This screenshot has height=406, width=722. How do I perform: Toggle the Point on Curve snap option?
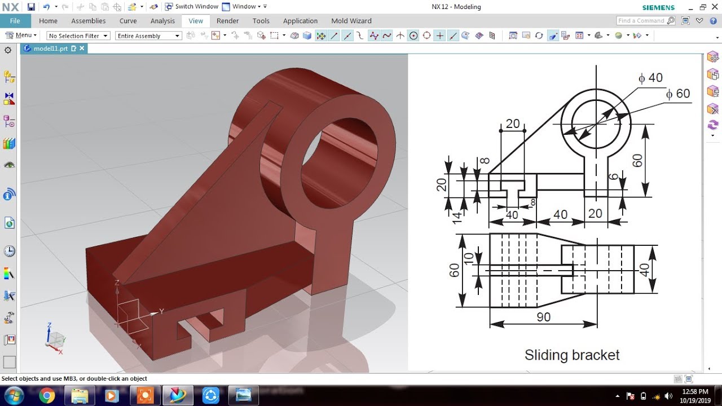[453, 36]
